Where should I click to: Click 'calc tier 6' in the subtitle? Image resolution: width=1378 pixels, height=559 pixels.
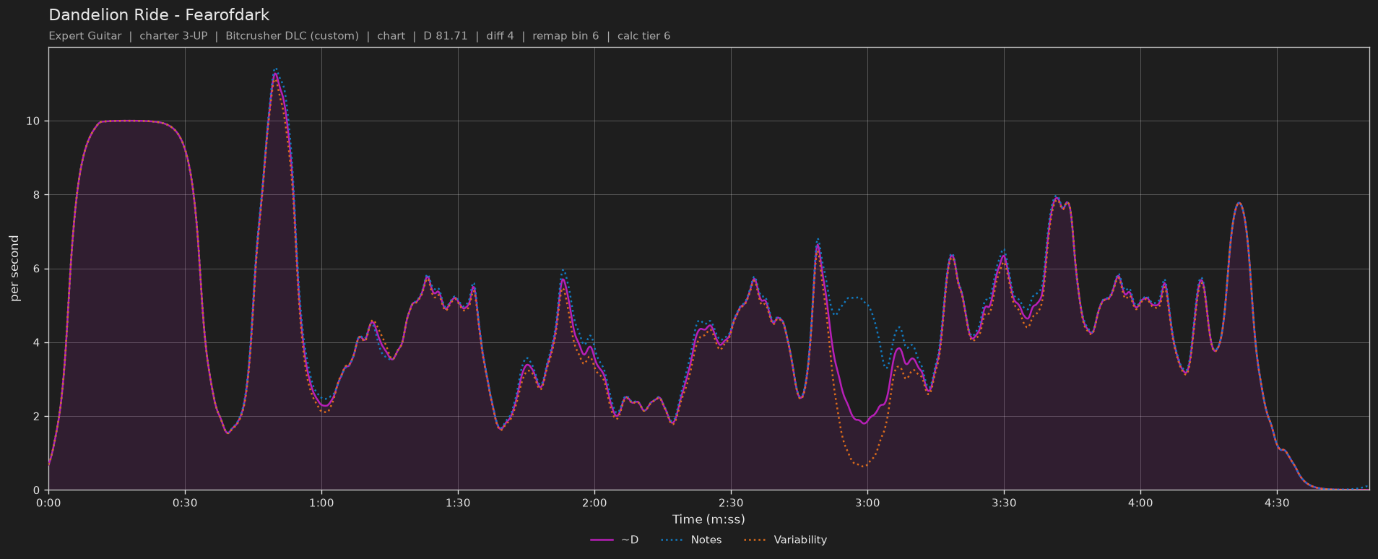click(643, 35)
